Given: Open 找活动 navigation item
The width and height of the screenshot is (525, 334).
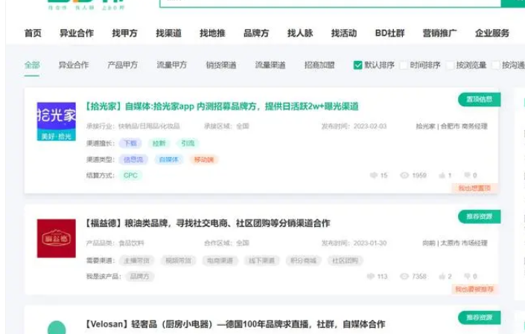Looking at the screenshot, I should pos(344,33).
